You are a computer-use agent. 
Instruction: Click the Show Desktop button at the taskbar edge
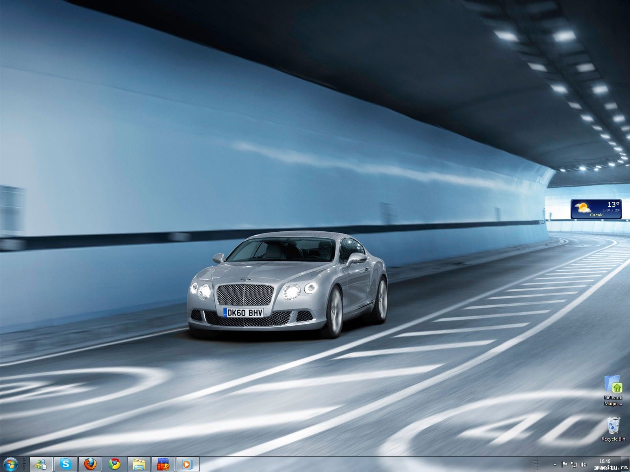pyautogui.click(x=626, y=464)
